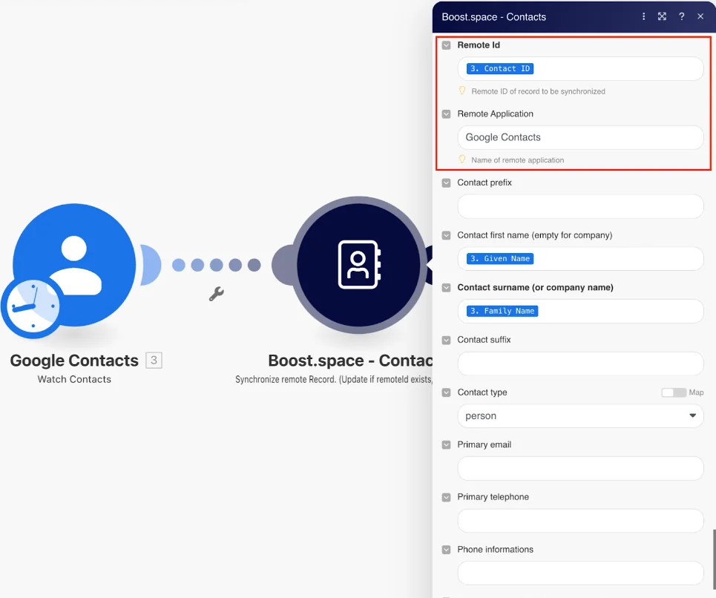The width and height of the screenshot is (716, 598).
Task: Select the Contact ID mapped tag
Action: 500,68
